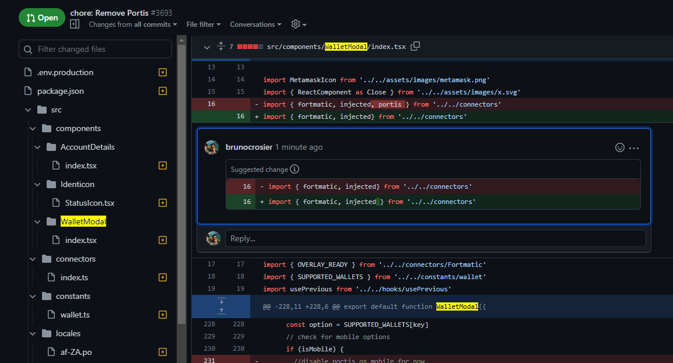Click line 19 usePrevious import
The width and height of the screenshot is (673, 363).
357,289
